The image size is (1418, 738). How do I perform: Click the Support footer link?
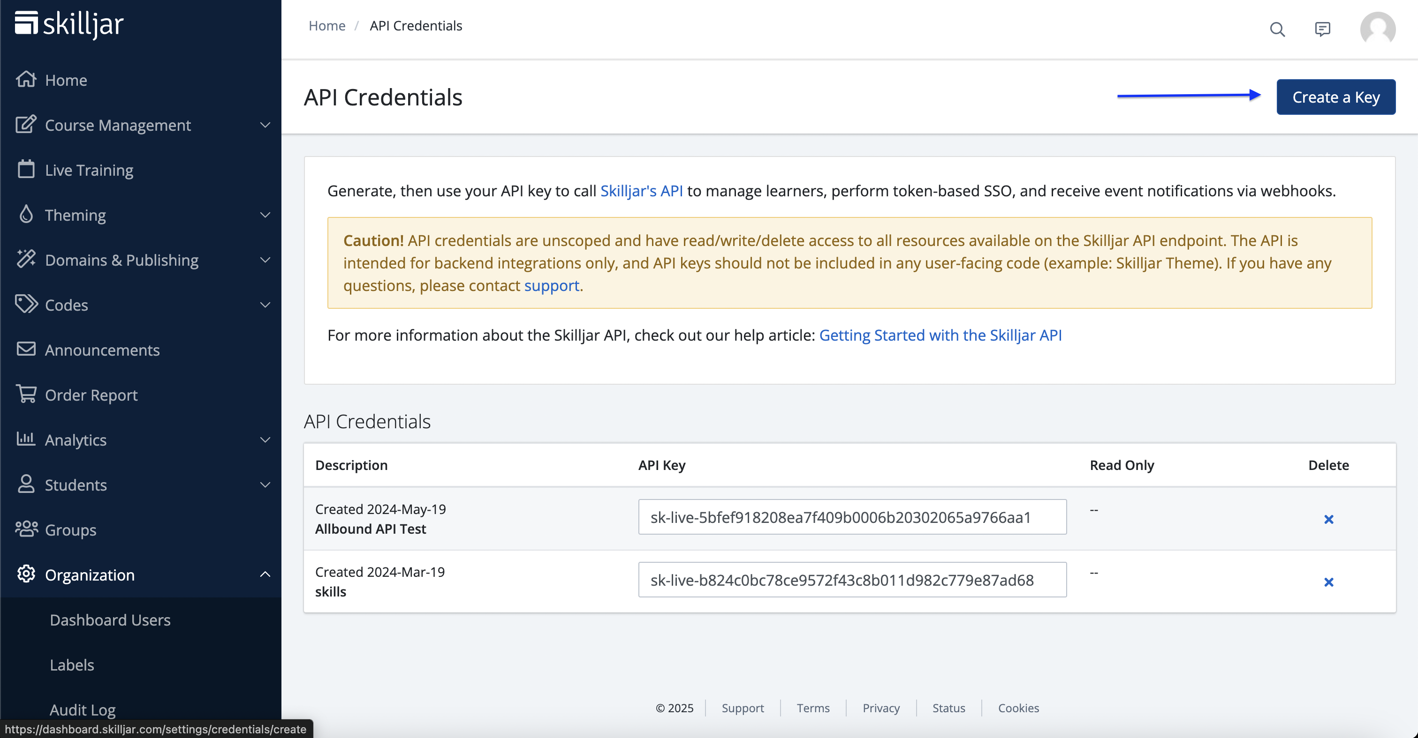pos(743,708)
